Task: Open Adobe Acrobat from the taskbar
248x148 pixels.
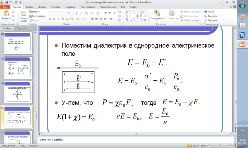Action: [242, 26]
